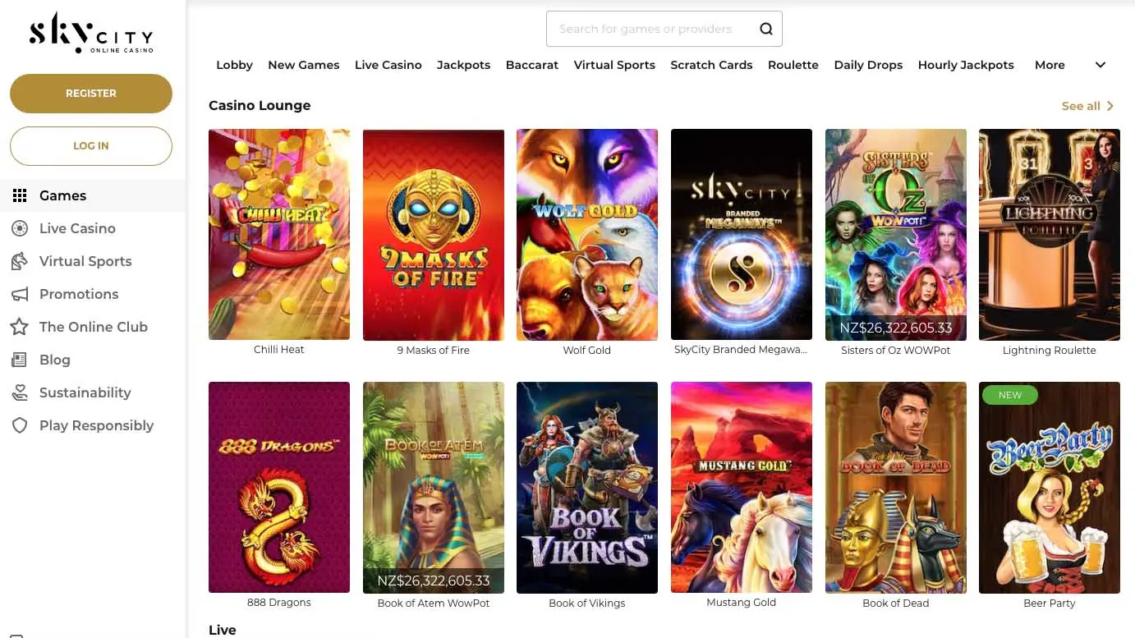The width and height of the screenshot is (1135, 638).
Task: Open the Blog newspaper icon
Action: point(20,360)
